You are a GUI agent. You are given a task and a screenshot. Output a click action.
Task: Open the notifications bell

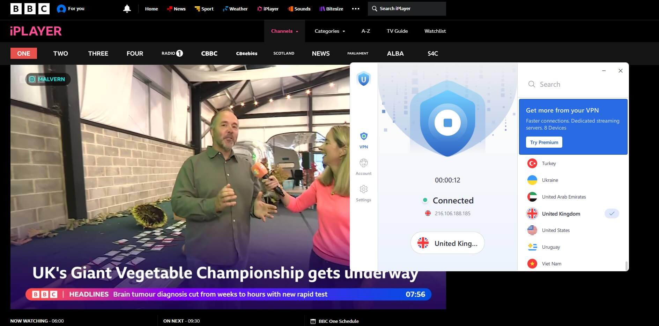click(127, 9)
